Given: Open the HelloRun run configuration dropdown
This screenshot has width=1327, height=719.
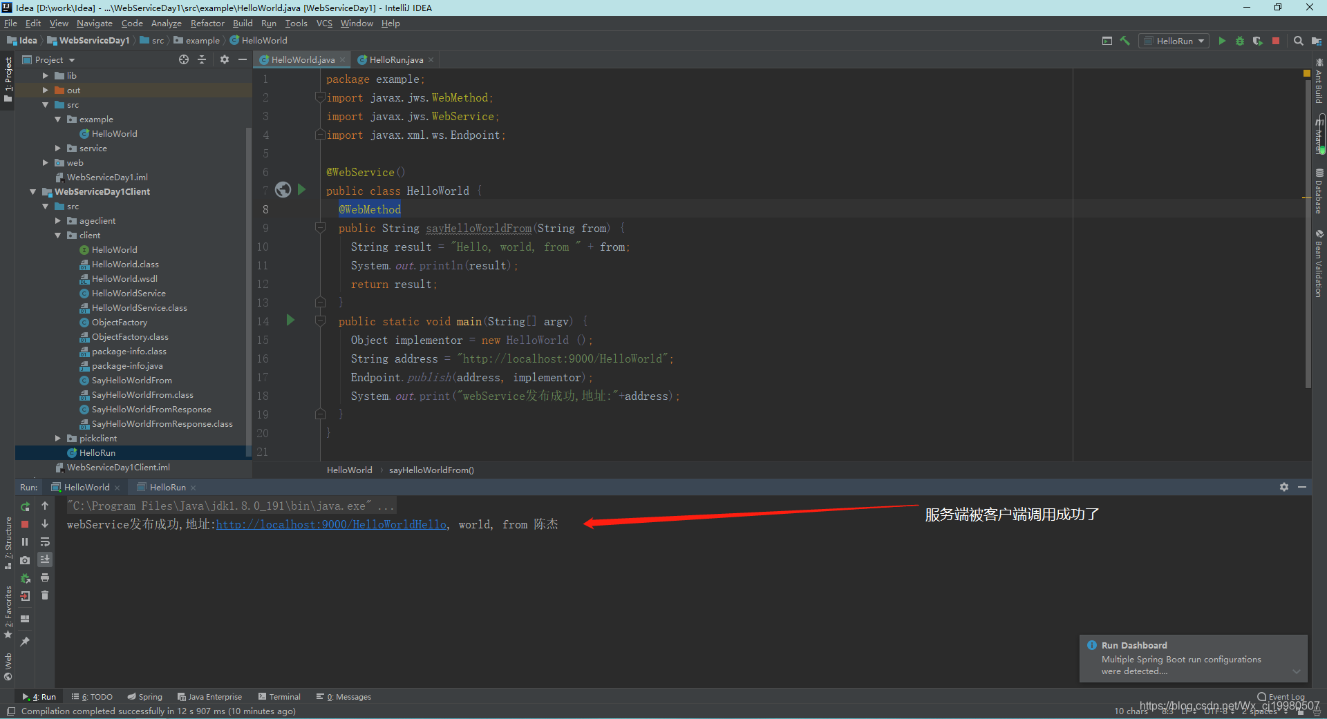Looking at the screenshot, I should [x=1174, y=41].
